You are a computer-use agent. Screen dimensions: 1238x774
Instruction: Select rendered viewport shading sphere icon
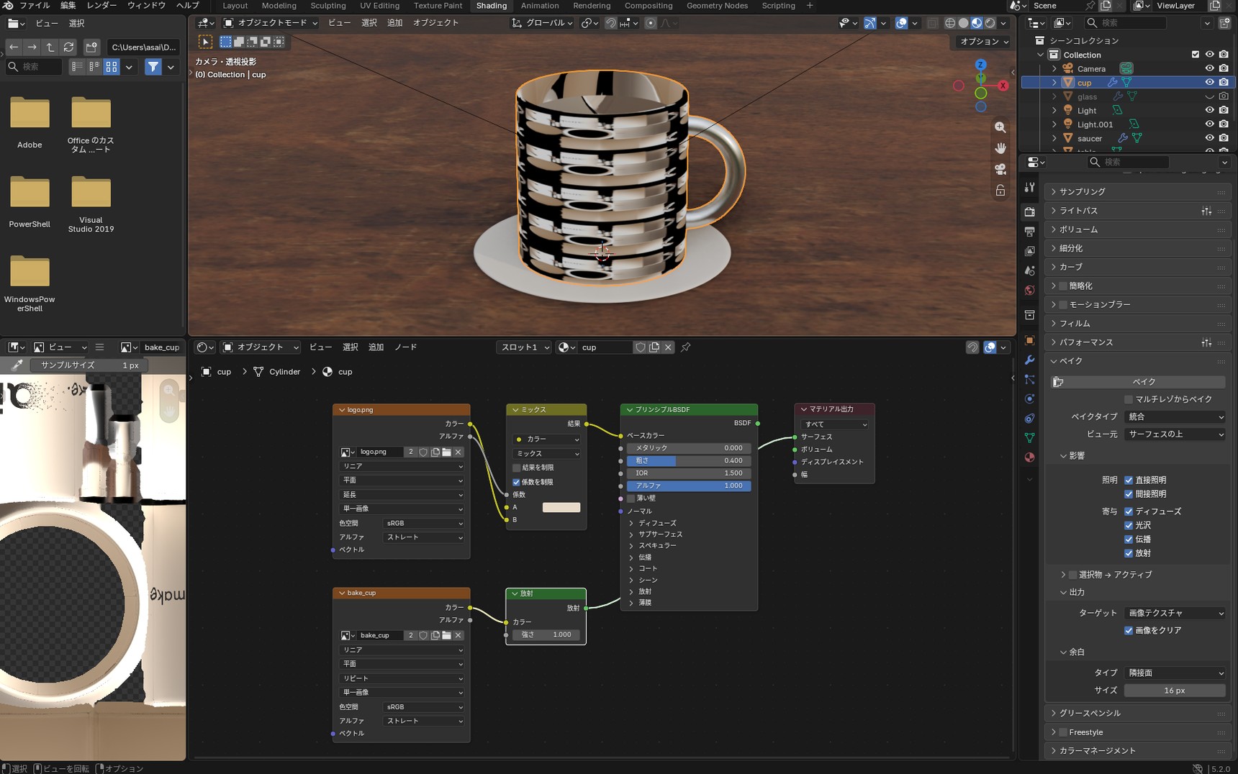point(990,23)
